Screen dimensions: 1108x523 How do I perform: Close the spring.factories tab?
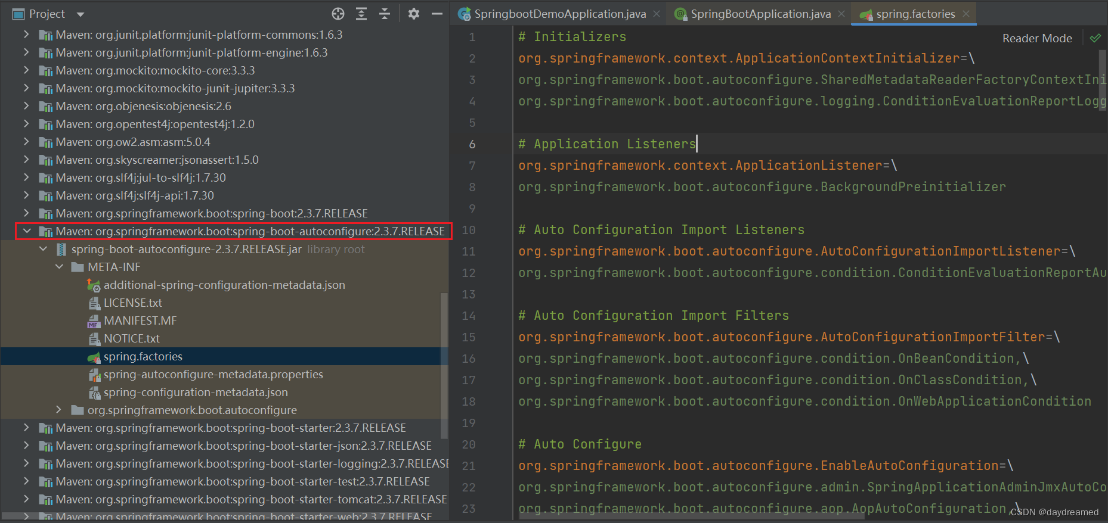pyautogui.click(x=966, y=14)
